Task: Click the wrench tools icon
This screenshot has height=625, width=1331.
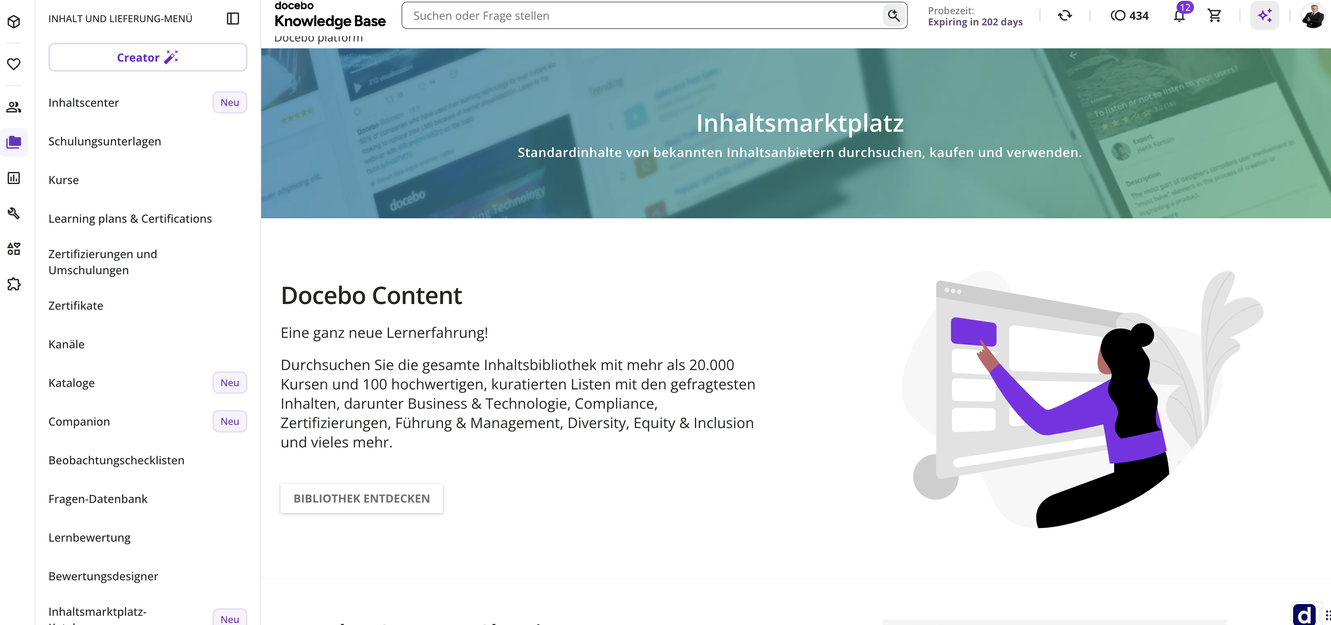Action: click(14, 213)
